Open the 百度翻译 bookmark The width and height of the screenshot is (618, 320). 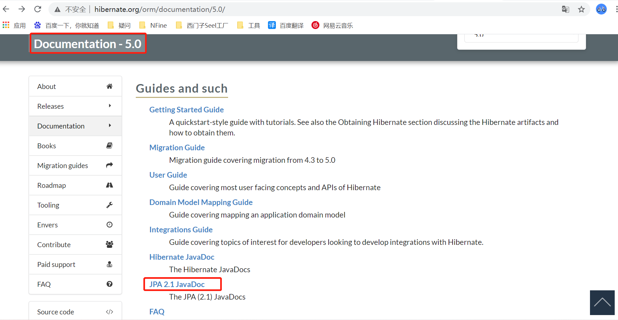pyautogui.click(x=286, y=25)
